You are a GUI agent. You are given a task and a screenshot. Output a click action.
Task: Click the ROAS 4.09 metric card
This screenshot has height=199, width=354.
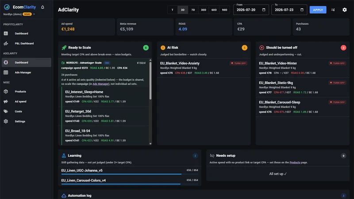204,27
